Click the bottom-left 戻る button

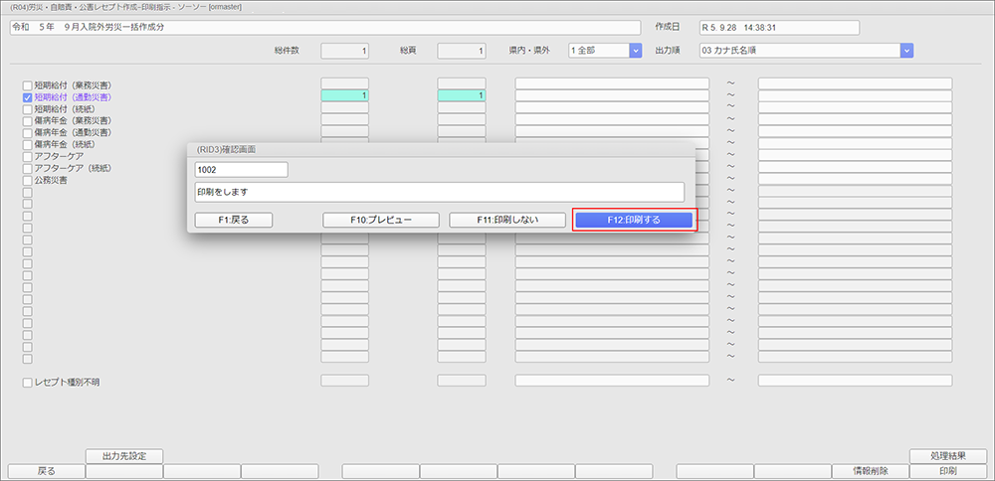(x=46, y=471)
